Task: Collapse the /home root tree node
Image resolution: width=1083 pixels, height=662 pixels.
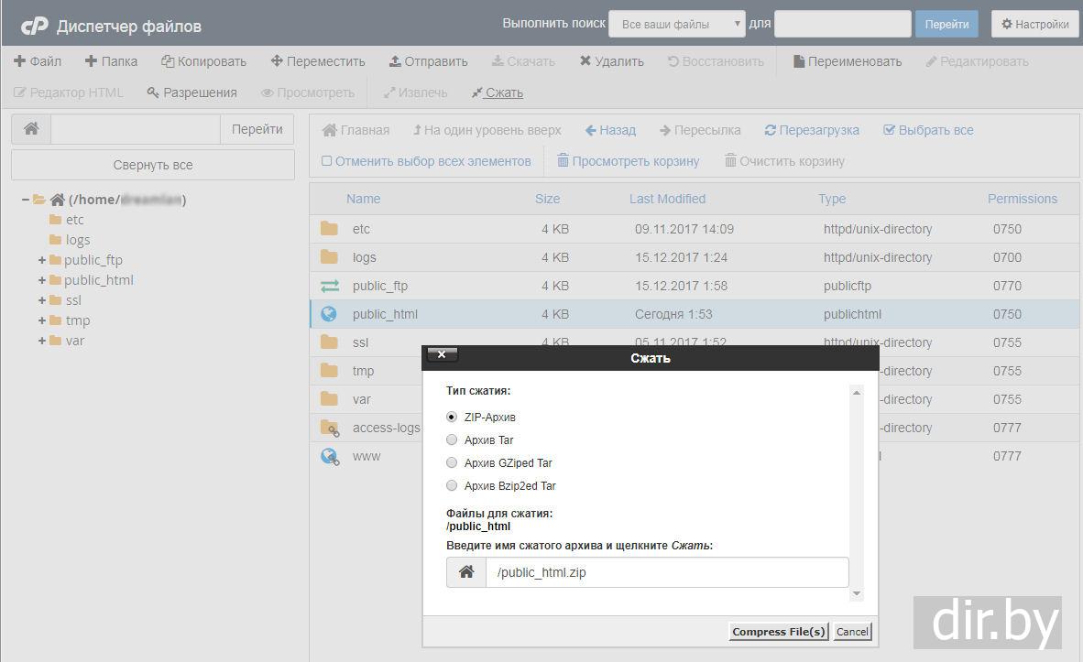Action: point(26,200)
